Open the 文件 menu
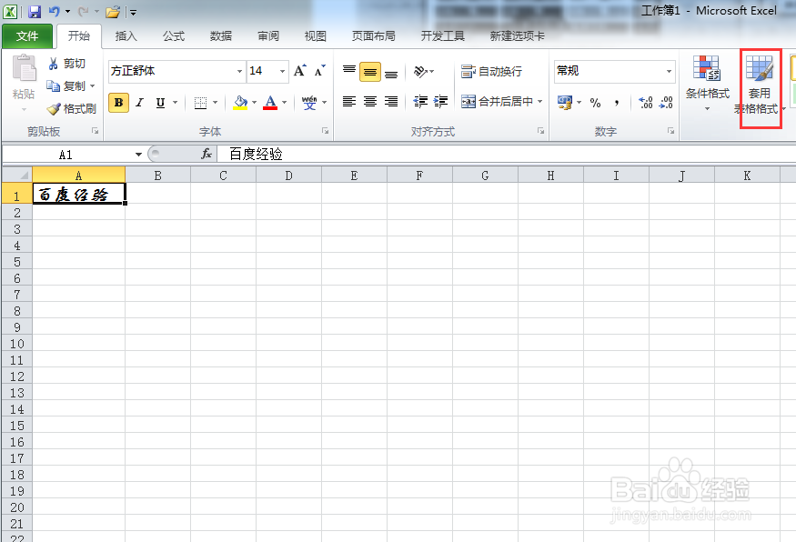Viewport: 796px width, 542px height. pos(28,36)
